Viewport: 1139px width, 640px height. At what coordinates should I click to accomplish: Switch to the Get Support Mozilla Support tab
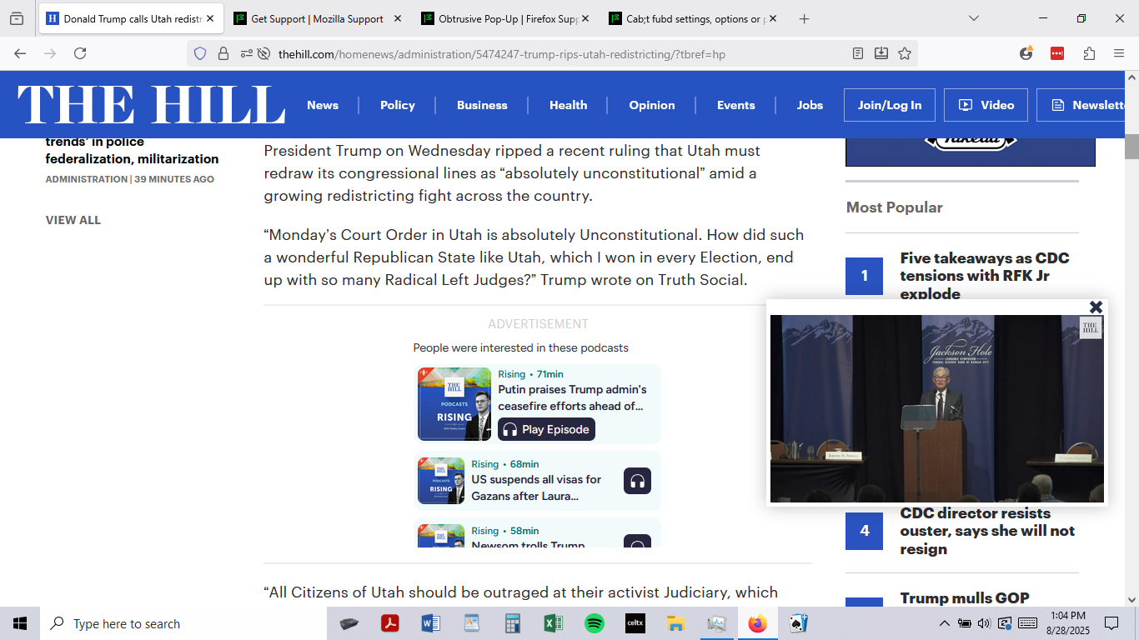coord(317,18)
